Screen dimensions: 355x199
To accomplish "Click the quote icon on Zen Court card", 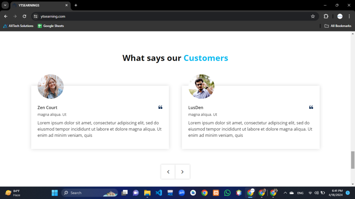I will (160, 107).
